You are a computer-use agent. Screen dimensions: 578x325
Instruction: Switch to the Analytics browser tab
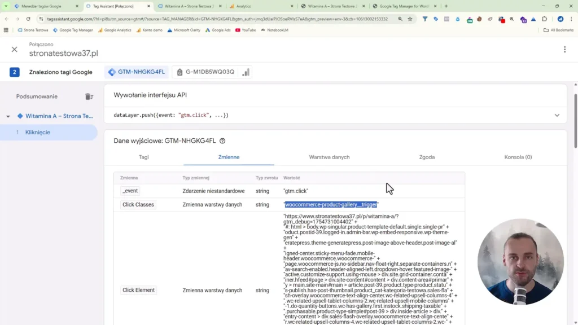(243, 6)
